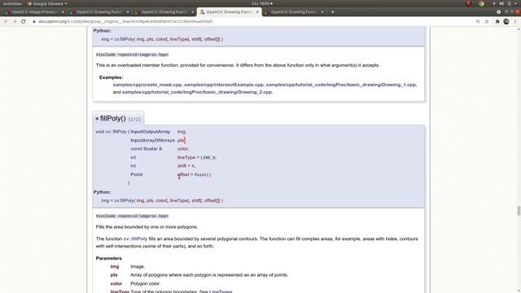Open the Chrome extensions puzzle icon
Screen dimensions: 521x293
(x=497, y=21)
